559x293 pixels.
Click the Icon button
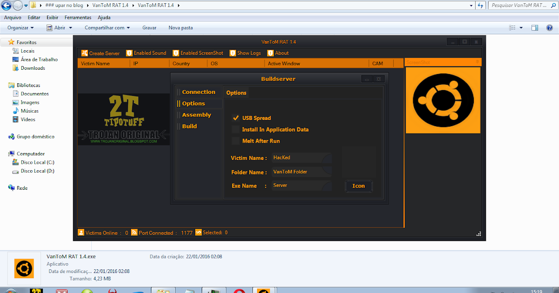tap(359, 186)
